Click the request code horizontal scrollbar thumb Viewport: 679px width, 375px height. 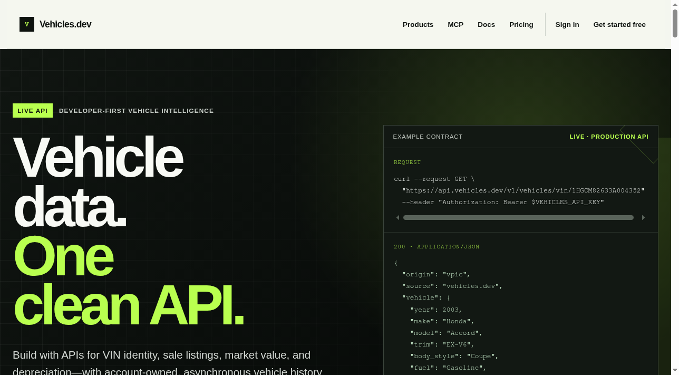(518, 217)
